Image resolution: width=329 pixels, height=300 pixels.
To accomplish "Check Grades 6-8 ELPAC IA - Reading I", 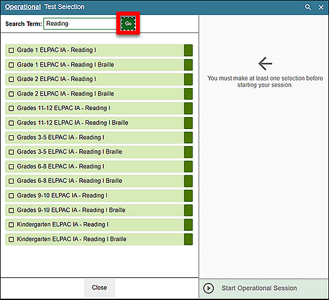I will point(11,167).
